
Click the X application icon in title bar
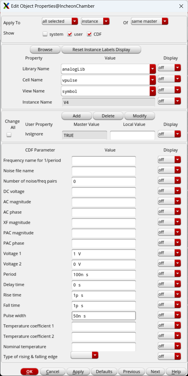[x=6, y=6]
